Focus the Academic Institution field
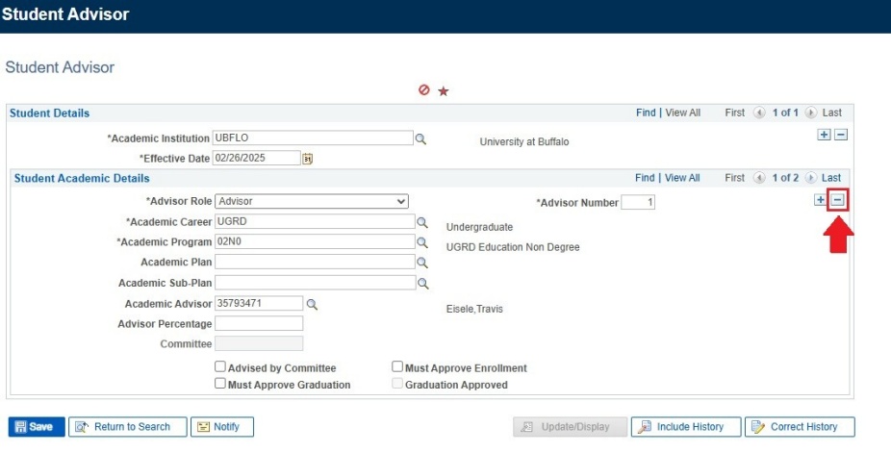Image resolution: width=891 pixels, height=452 pixels. pyautogui.click(x=313, y=138)
